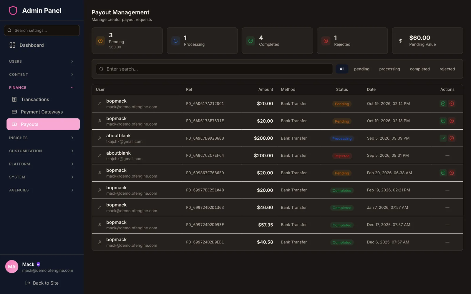Click the $46.60 amount
Viewport: 471px width, 294px height.
(265, 208)
